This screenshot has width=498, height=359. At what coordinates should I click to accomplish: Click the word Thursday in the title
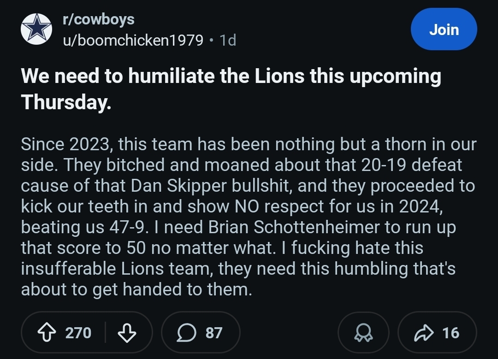click(66, 102)
